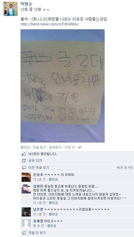Click the 박원순 author name link
Viewport: 134px width, 237px height.
pyautogui.click(x=26, y=4)
